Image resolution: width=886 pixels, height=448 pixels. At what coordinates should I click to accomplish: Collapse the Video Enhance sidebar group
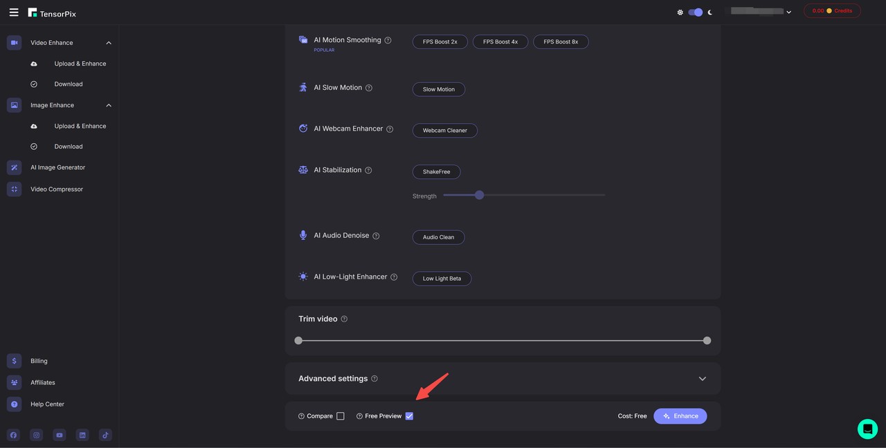pos(109,43)
